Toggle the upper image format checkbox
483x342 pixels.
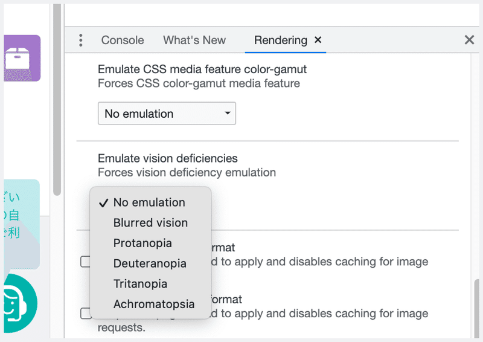pos(86,261)
